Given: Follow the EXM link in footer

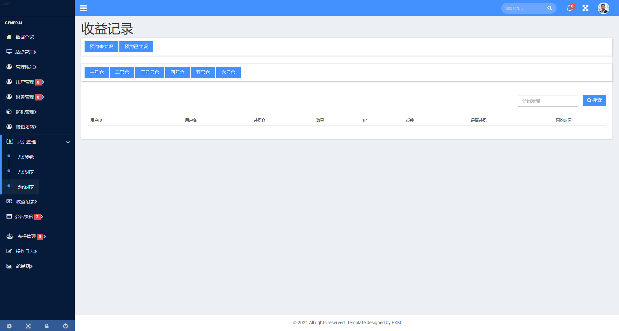Looking at the screenshot, I should [396, 323].
